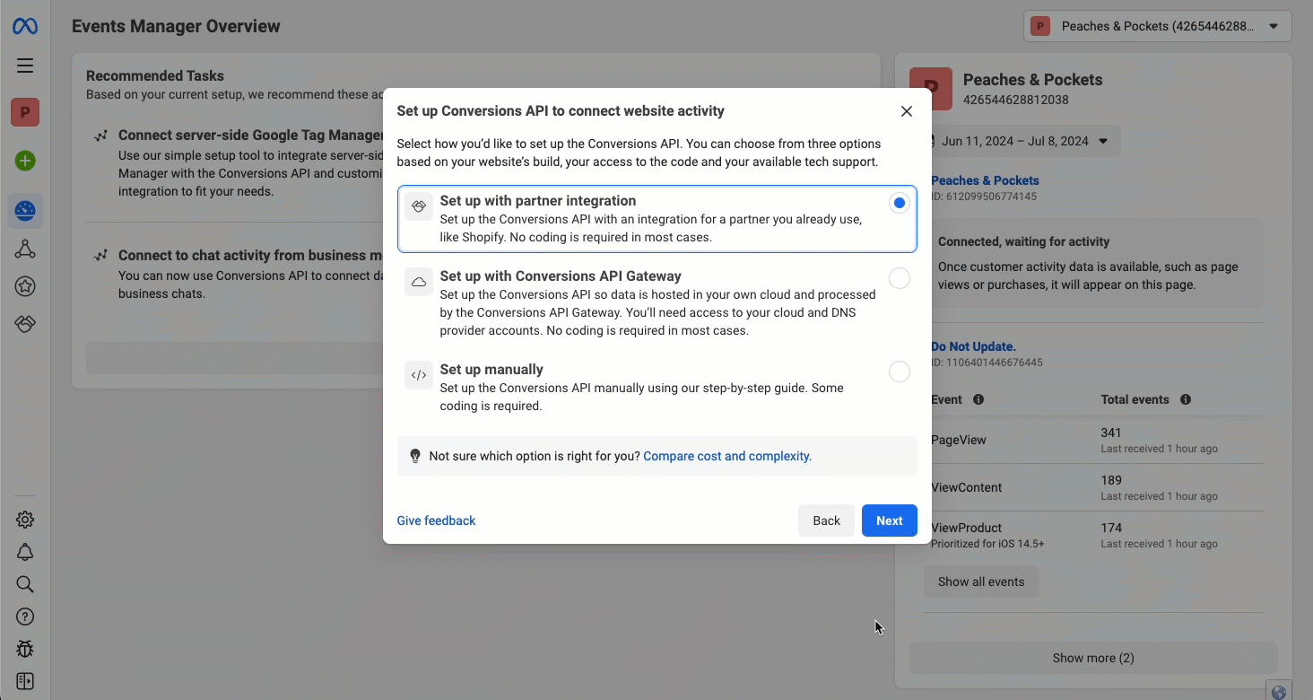Click the Search magnifier icon in sidebar
Viewport: 1313px width, 700px height.
click(x=25, y=584)
